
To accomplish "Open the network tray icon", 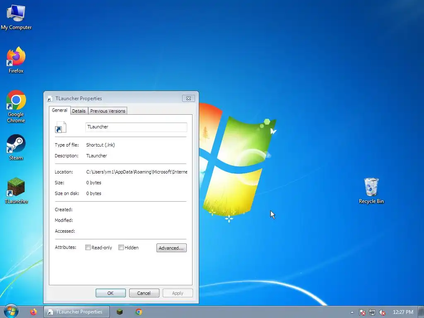I will (x=372, y=312).
